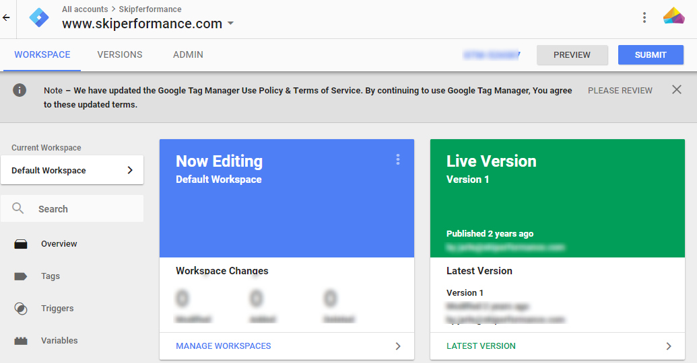Click the chevron in Default Workspace selector

tap(130, 170)
